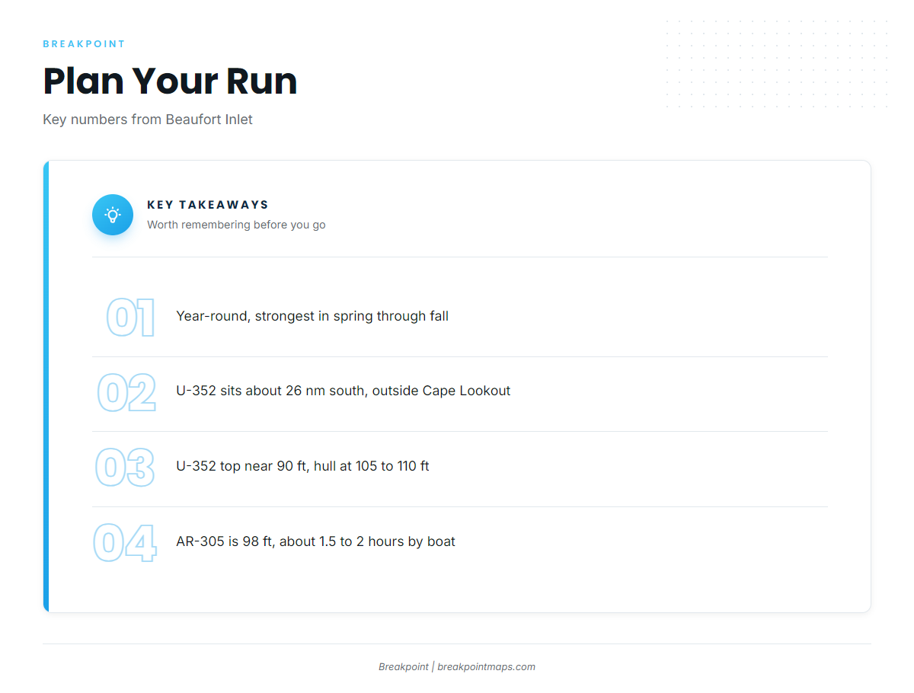The image size is (914, 693).
Task: Select the "Plan Your Run" heading
Action: point(170,81)
